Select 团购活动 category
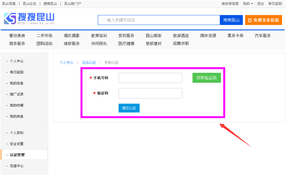286x175 pixels. click(44, 43)
